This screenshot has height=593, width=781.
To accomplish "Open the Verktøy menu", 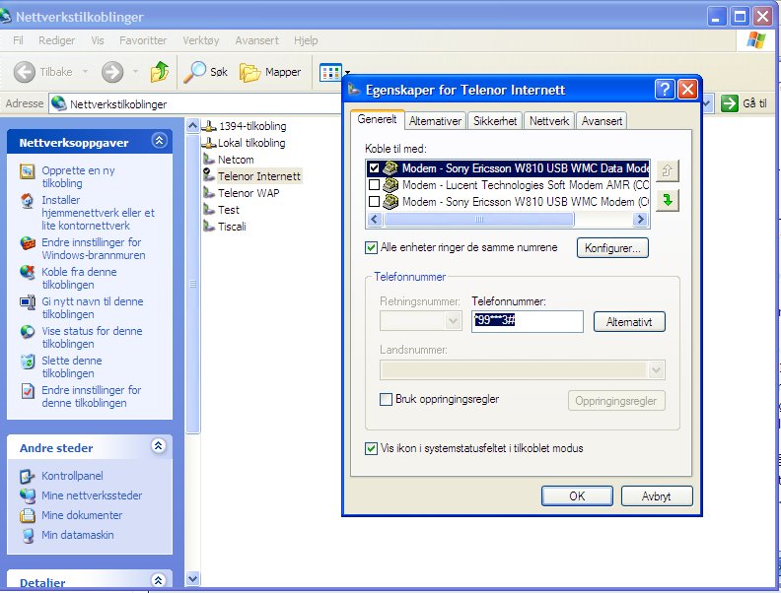I will pyautogui.click(x=201, y=40).
